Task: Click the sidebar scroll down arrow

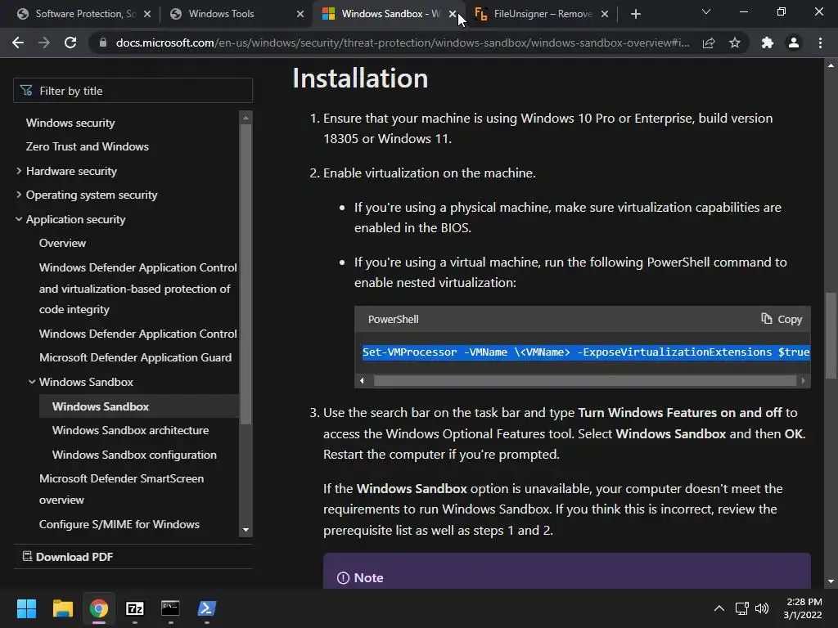Action: (x=246, y=530)
